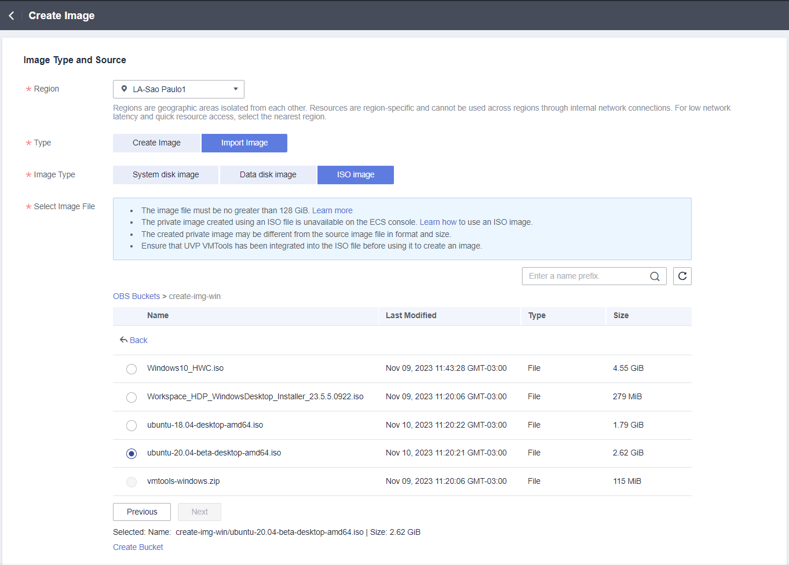Viewport: 789px width, 565px height.
Task: Open the Learn how link
Action: tap(438, 223)
